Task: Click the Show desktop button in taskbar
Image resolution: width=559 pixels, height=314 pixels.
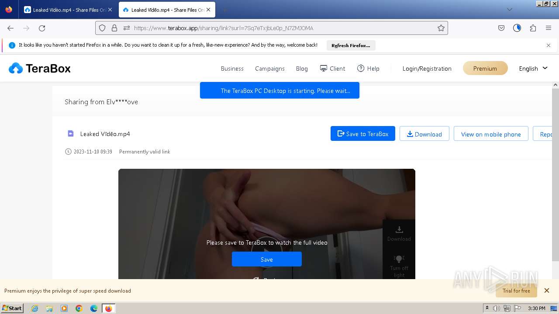Action: click(x=554, y=308)
